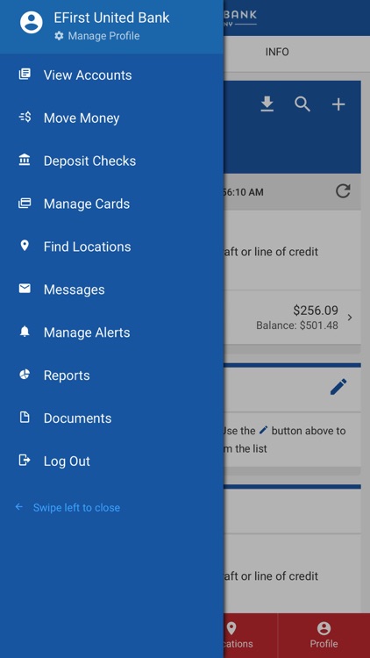370x658 pixels.
Task: Click the search magnifier icon
Action: pos(302,104)
